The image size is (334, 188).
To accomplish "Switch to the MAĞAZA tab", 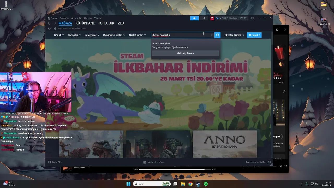I will [65, 23].
